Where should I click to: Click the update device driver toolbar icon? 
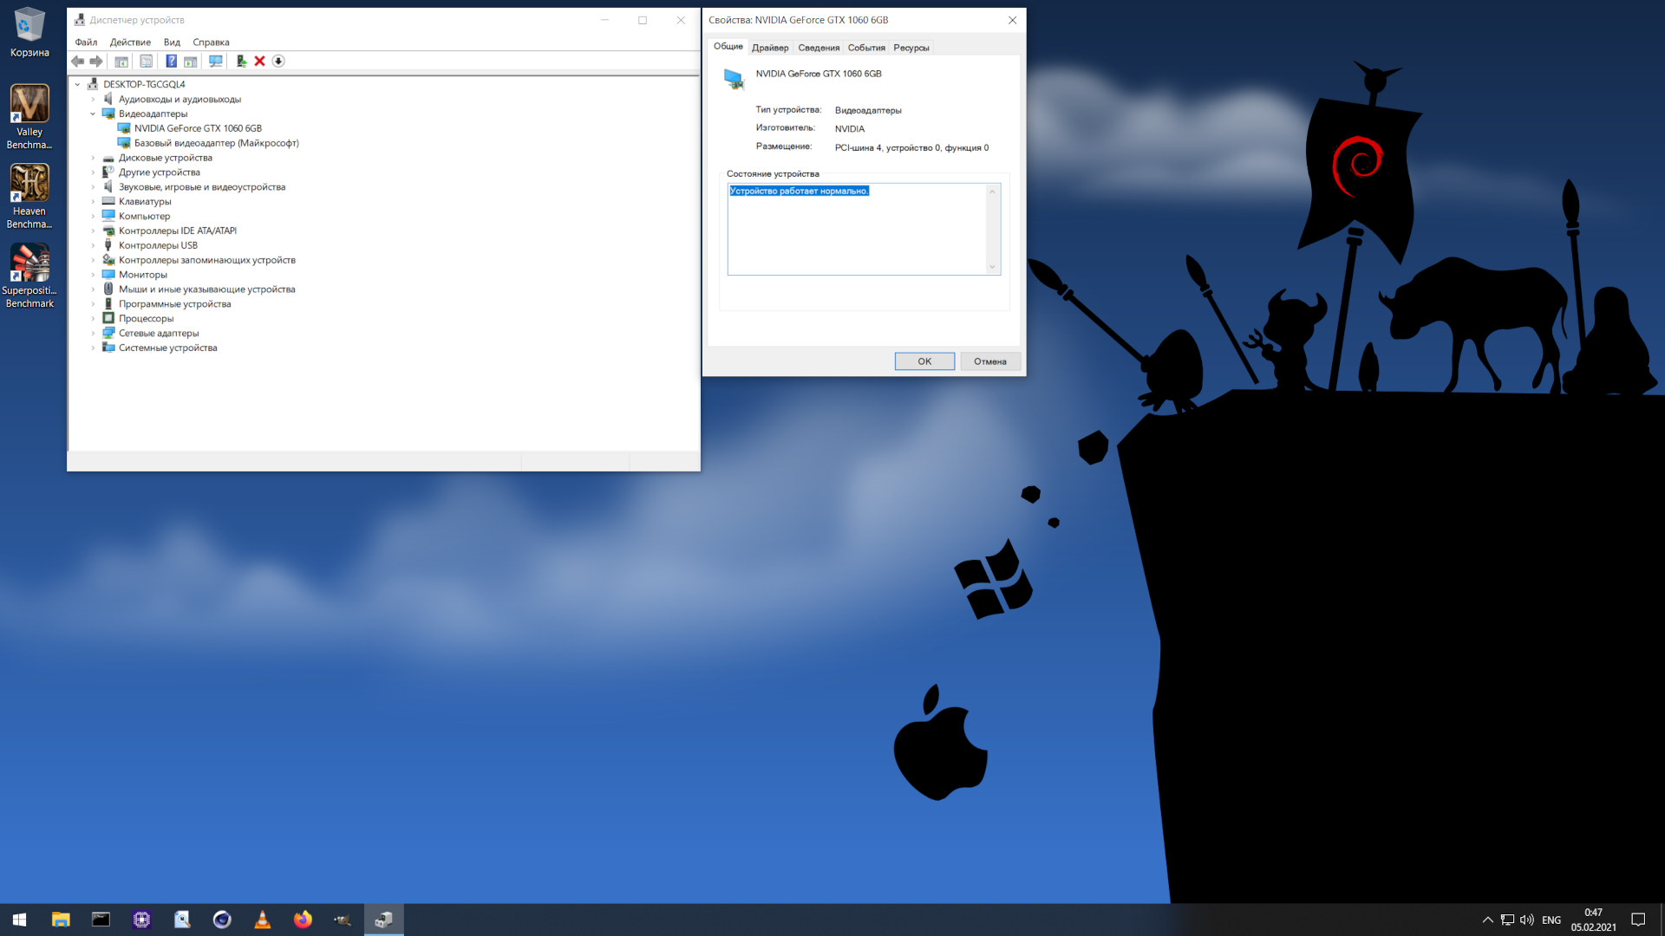tap(241, 61)
